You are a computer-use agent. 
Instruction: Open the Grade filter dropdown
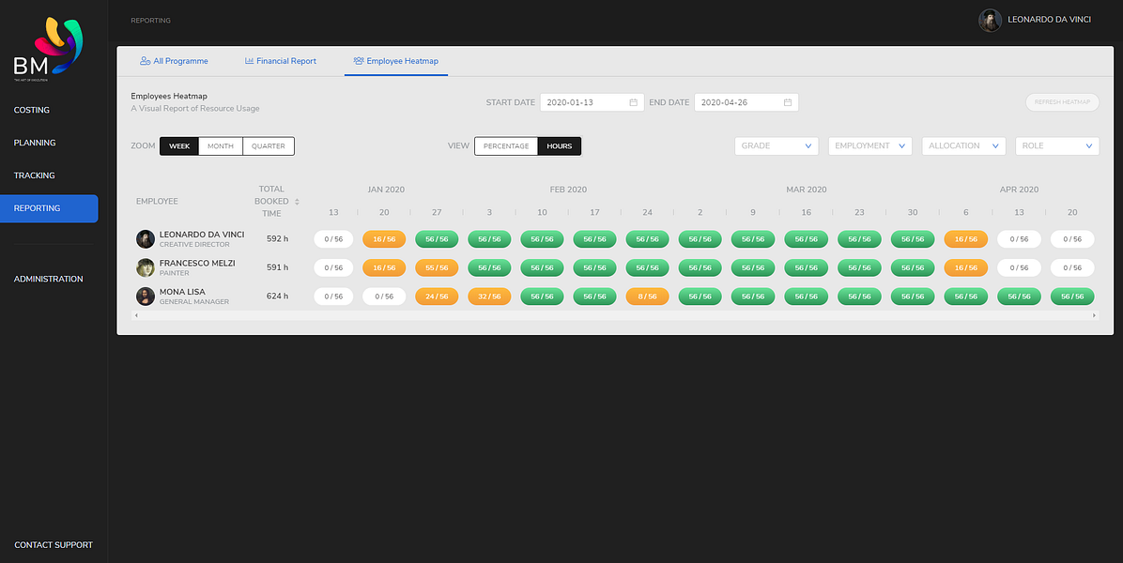[x=777, y=146]
